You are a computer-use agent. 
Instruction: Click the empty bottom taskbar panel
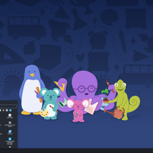click(76, 151)
